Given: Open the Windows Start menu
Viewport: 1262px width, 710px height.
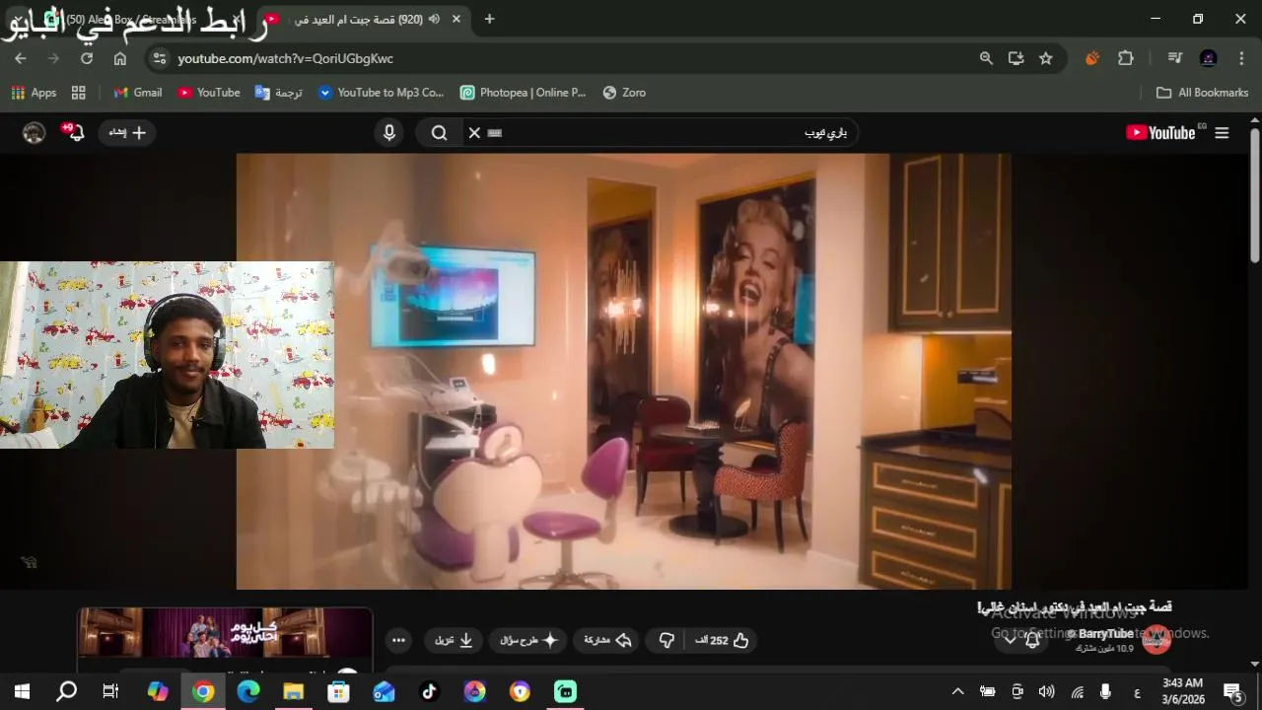Looking at the screenshot, I should [x=21, y=691].
